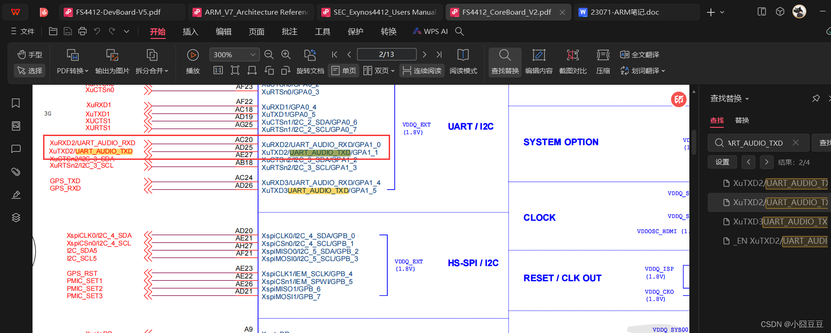Screen dimensions: 831x333
Task: Select the Hand (手型) tool
Action: pyautogui.click(x=29, y=55)
